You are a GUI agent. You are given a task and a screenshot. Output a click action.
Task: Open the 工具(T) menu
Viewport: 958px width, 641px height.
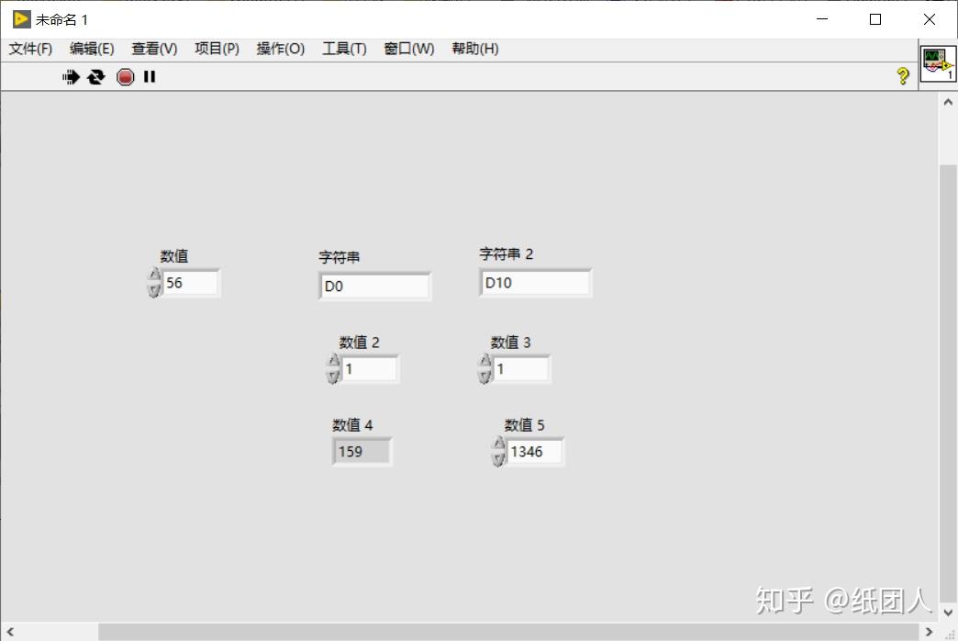343,49
